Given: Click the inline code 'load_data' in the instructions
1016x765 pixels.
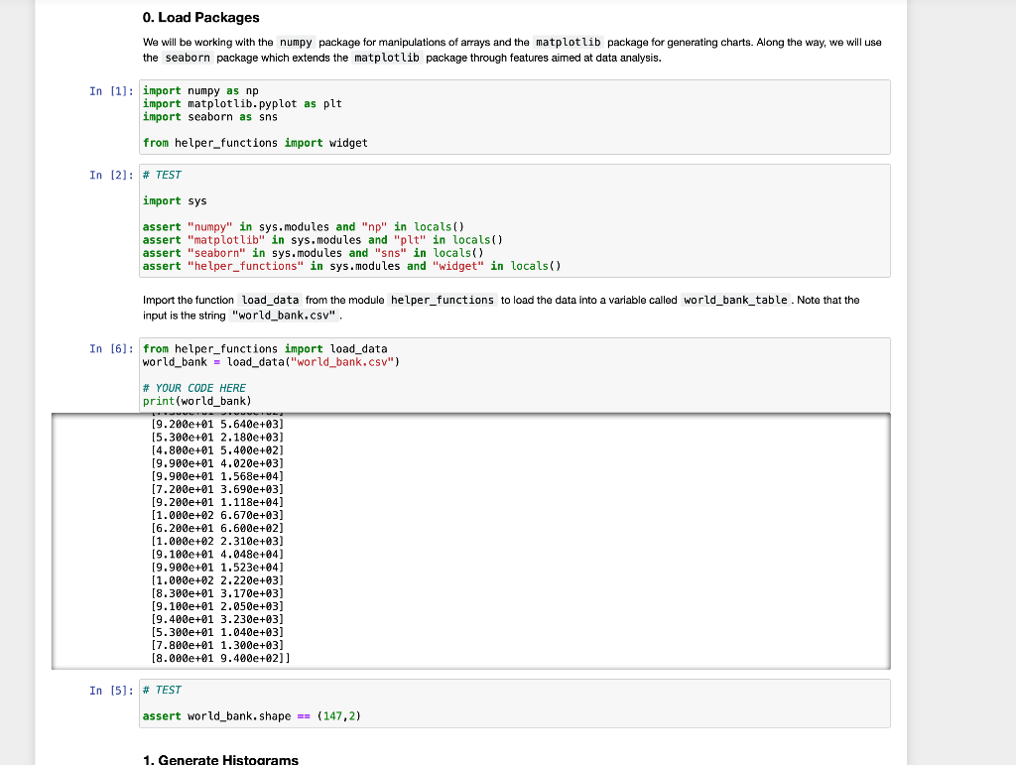Looking at the screenshot, I should [x=270, y=300].
